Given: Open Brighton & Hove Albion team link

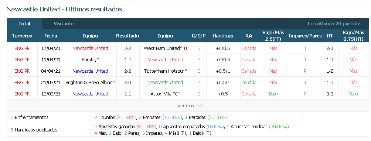Looking at the screenshot, I should pos(89,83).
